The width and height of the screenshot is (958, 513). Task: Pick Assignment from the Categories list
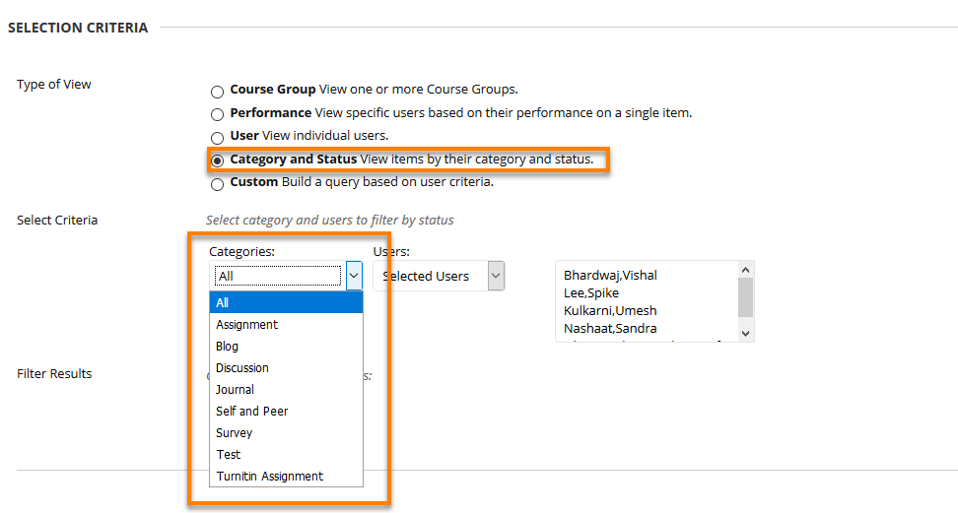(x=286, y=324)
